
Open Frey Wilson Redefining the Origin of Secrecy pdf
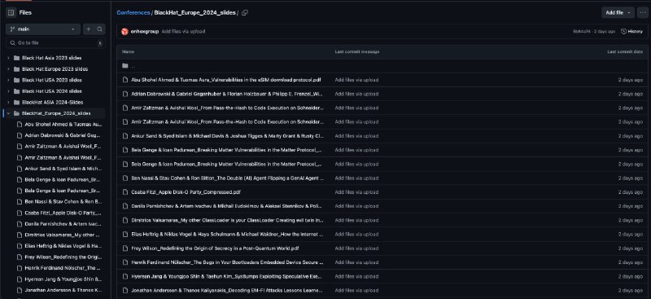coord(215,248)
